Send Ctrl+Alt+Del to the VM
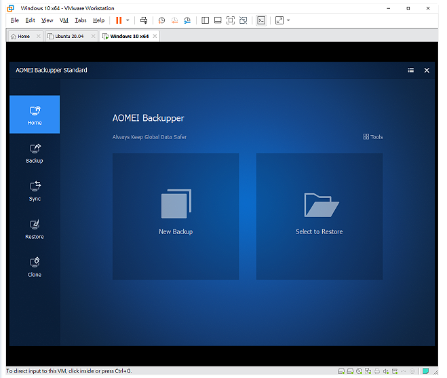The image size is (447, 378). (x=144, y=20)
